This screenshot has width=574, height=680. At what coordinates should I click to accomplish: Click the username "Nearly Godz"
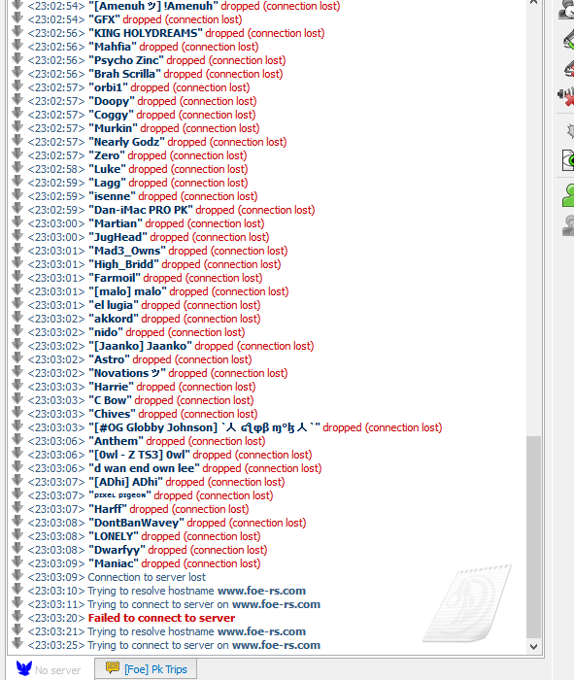point(127,142)
